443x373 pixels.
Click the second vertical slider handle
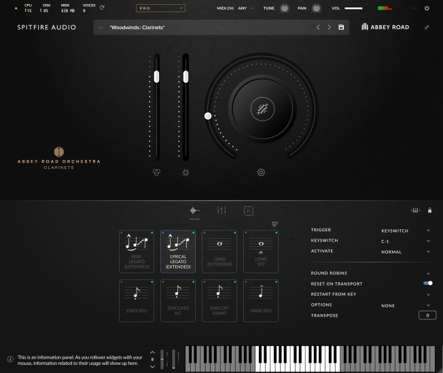[x=185, y=77]
